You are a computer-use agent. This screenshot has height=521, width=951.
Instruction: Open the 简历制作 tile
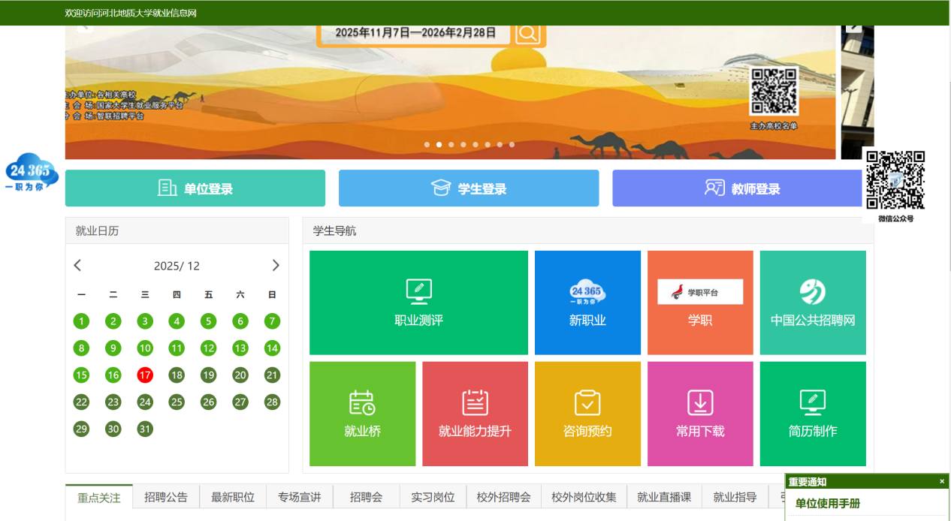[x=813, y=414]
